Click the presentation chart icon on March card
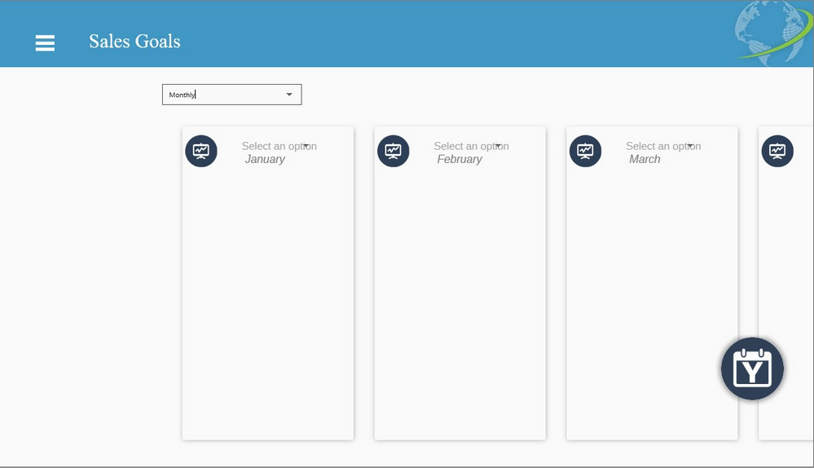The height and width of the screenshot is (468, 814). coord(586,151)
